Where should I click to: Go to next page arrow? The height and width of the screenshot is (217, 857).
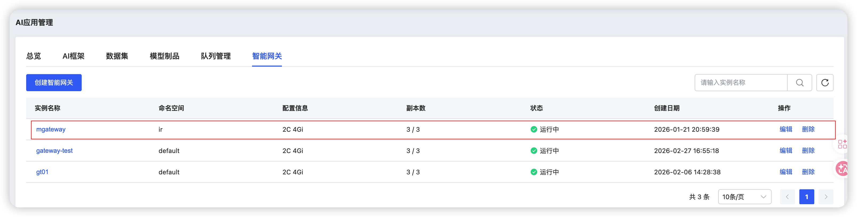click(826, 197)
